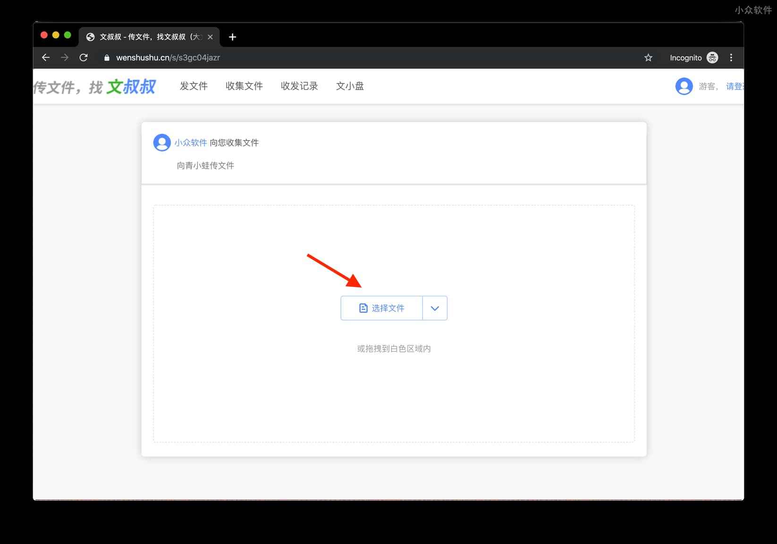
Task: Click the padlock site info icon
Action: [x=107, y=58]
